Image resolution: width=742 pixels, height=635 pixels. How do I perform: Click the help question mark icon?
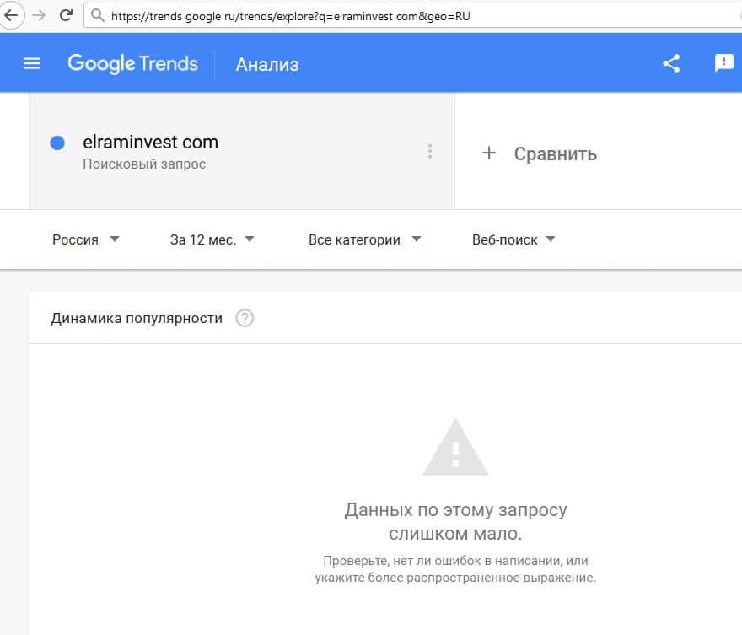point(245,319)
